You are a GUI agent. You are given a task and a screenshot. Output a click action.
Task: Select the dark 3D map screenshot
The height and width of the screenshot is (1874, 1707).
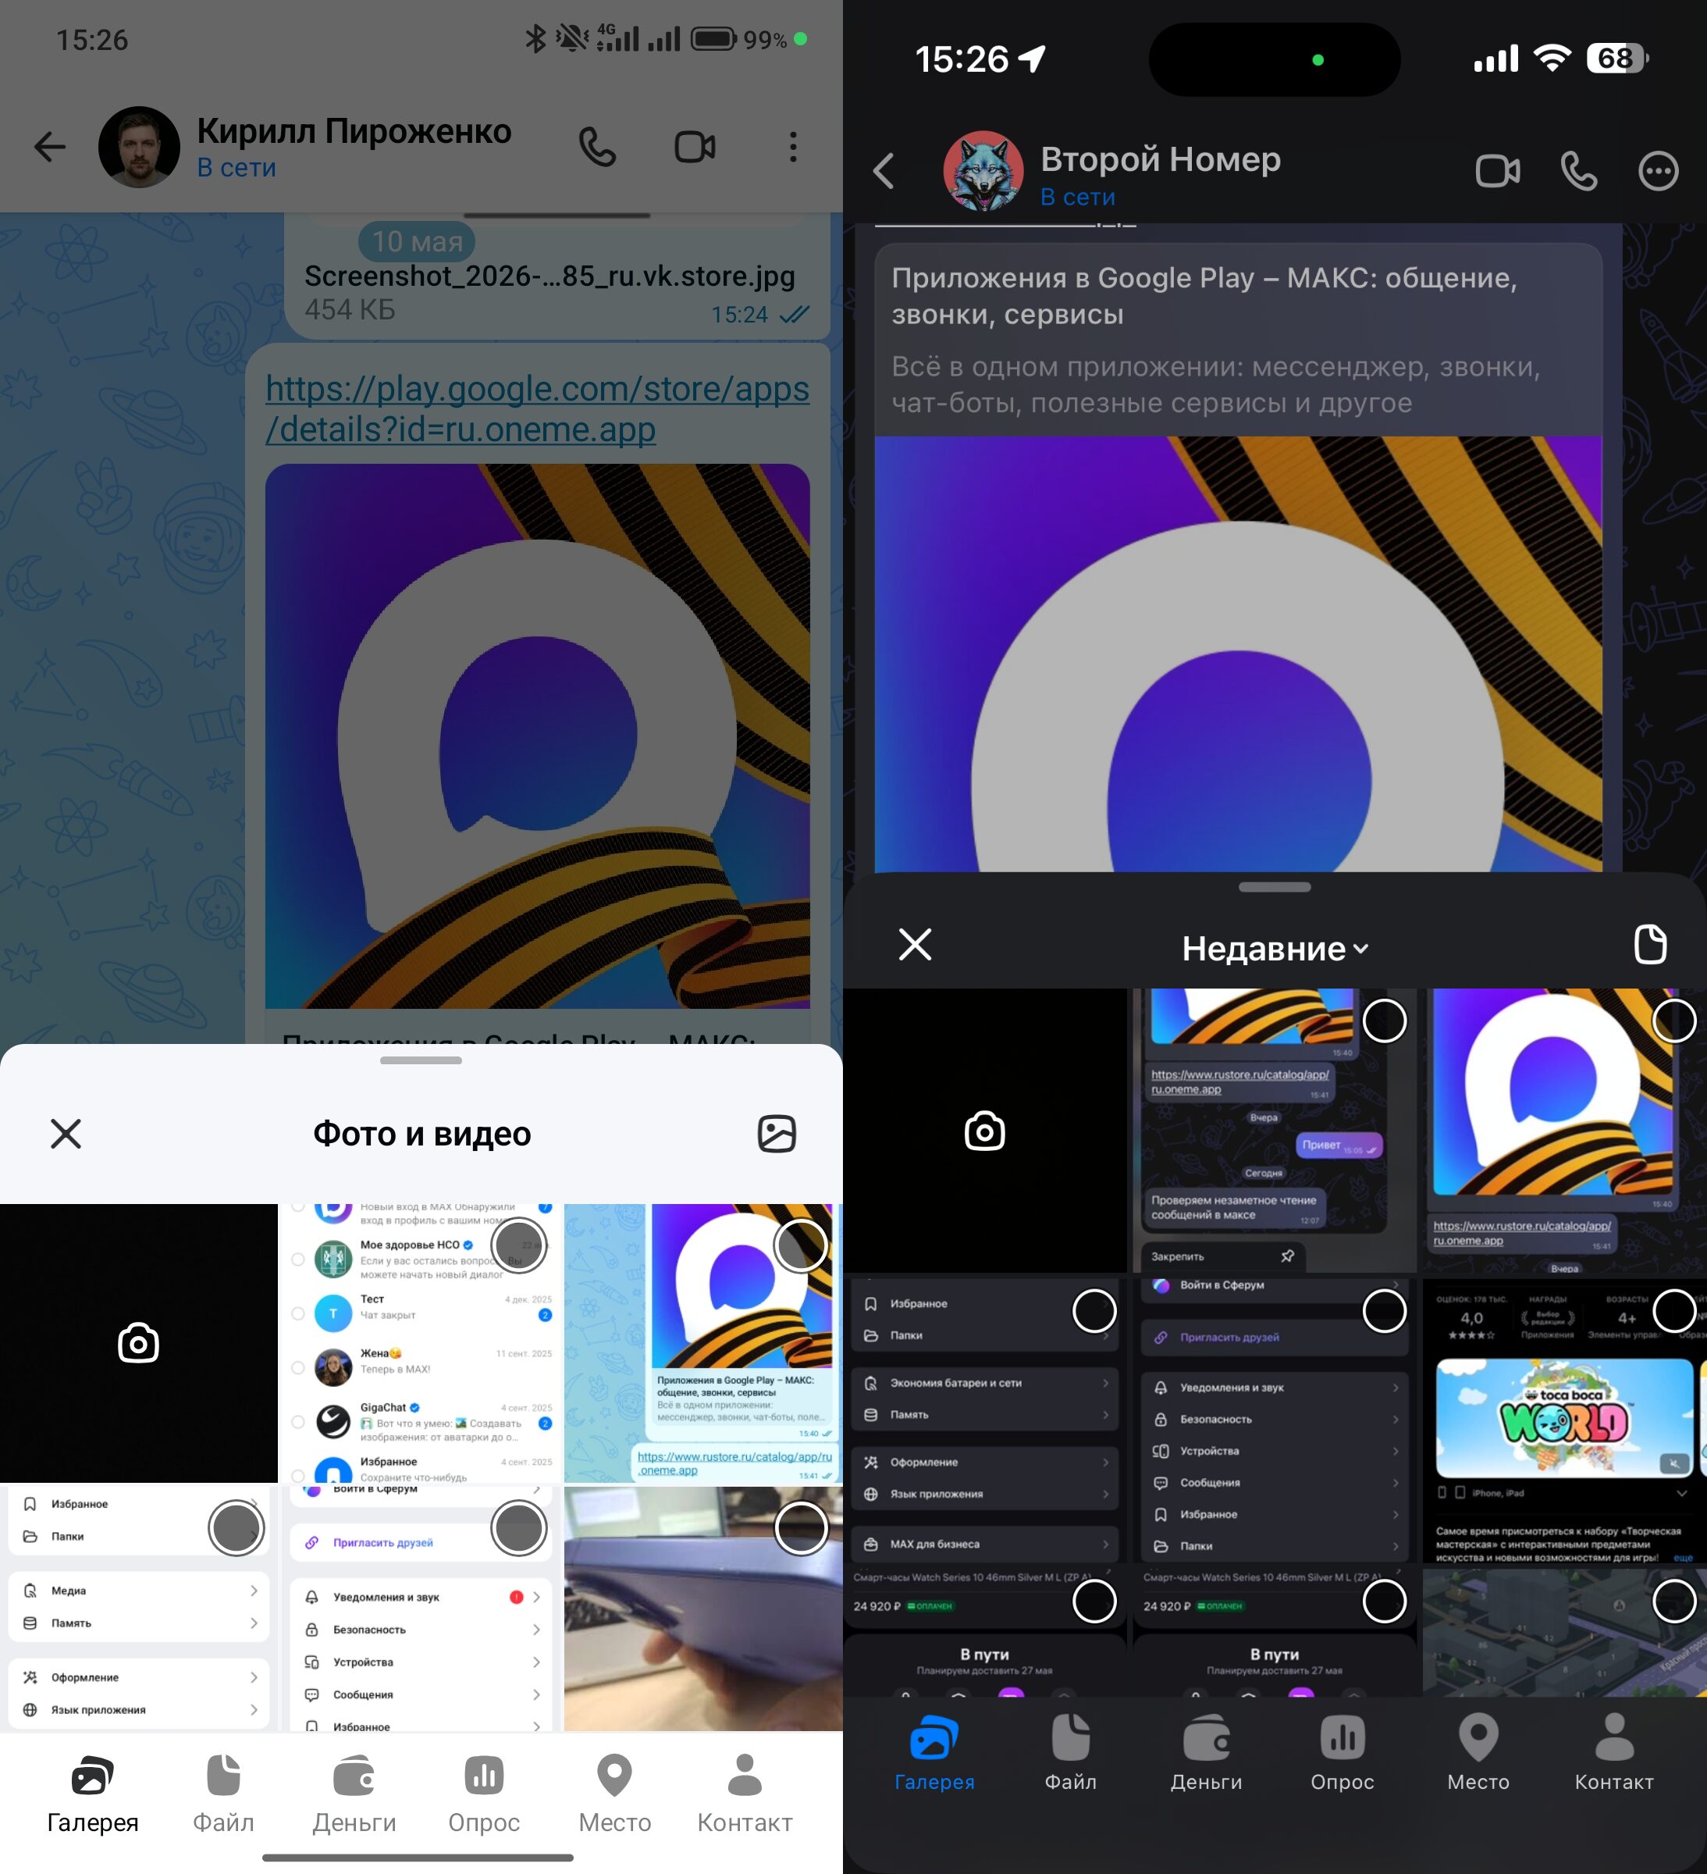click(x=1674, y=1601)
